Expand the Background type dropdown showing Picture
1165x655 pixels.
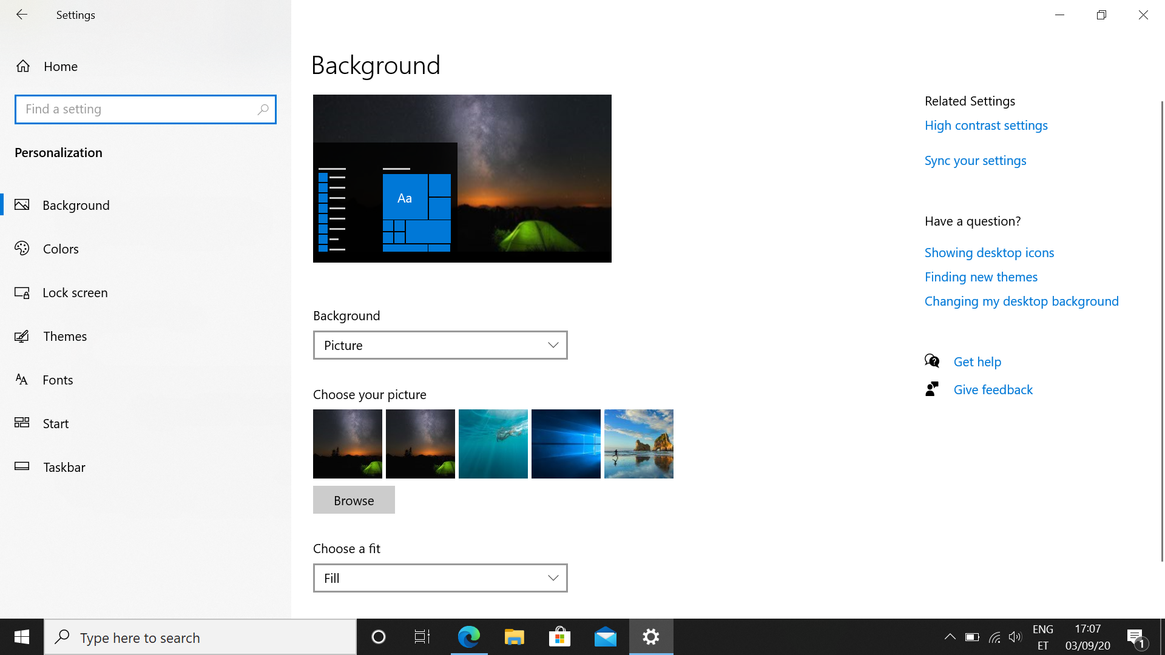pyautogui.click(x=440, y=345)
